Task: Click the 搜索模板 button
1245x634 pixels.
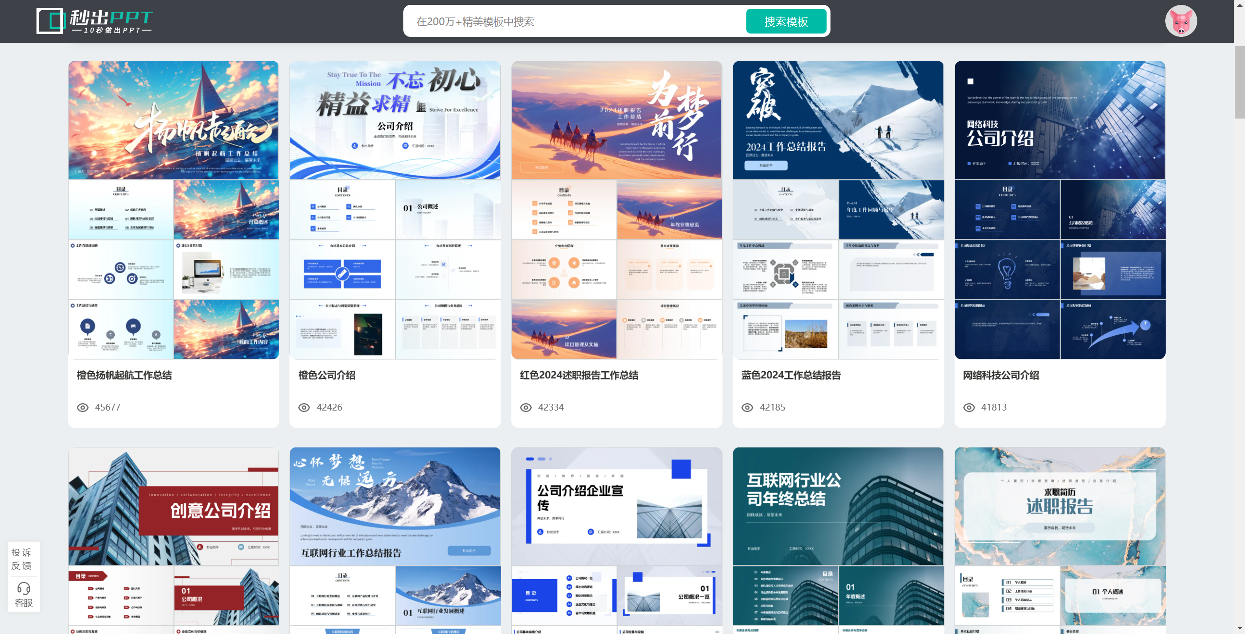Action: point(786,21)
